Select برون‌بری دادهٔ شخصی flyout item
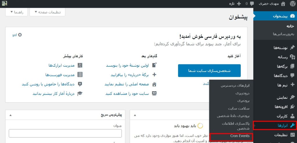The height and width of the screenshot is (143, 297). point(233,116)
